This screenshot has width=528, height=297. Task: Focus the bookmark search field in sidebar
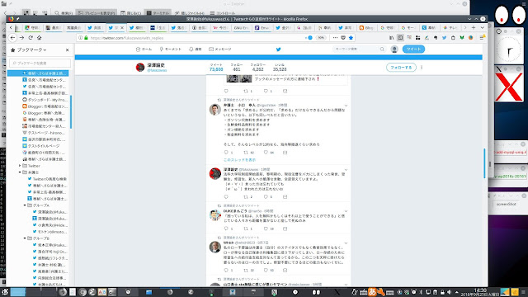(40, 63)
